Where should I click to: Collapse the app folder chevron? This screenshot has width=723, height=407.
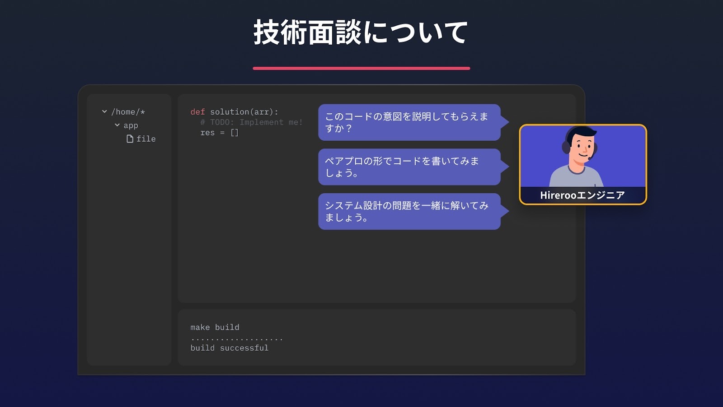click(x=117, y=125)
